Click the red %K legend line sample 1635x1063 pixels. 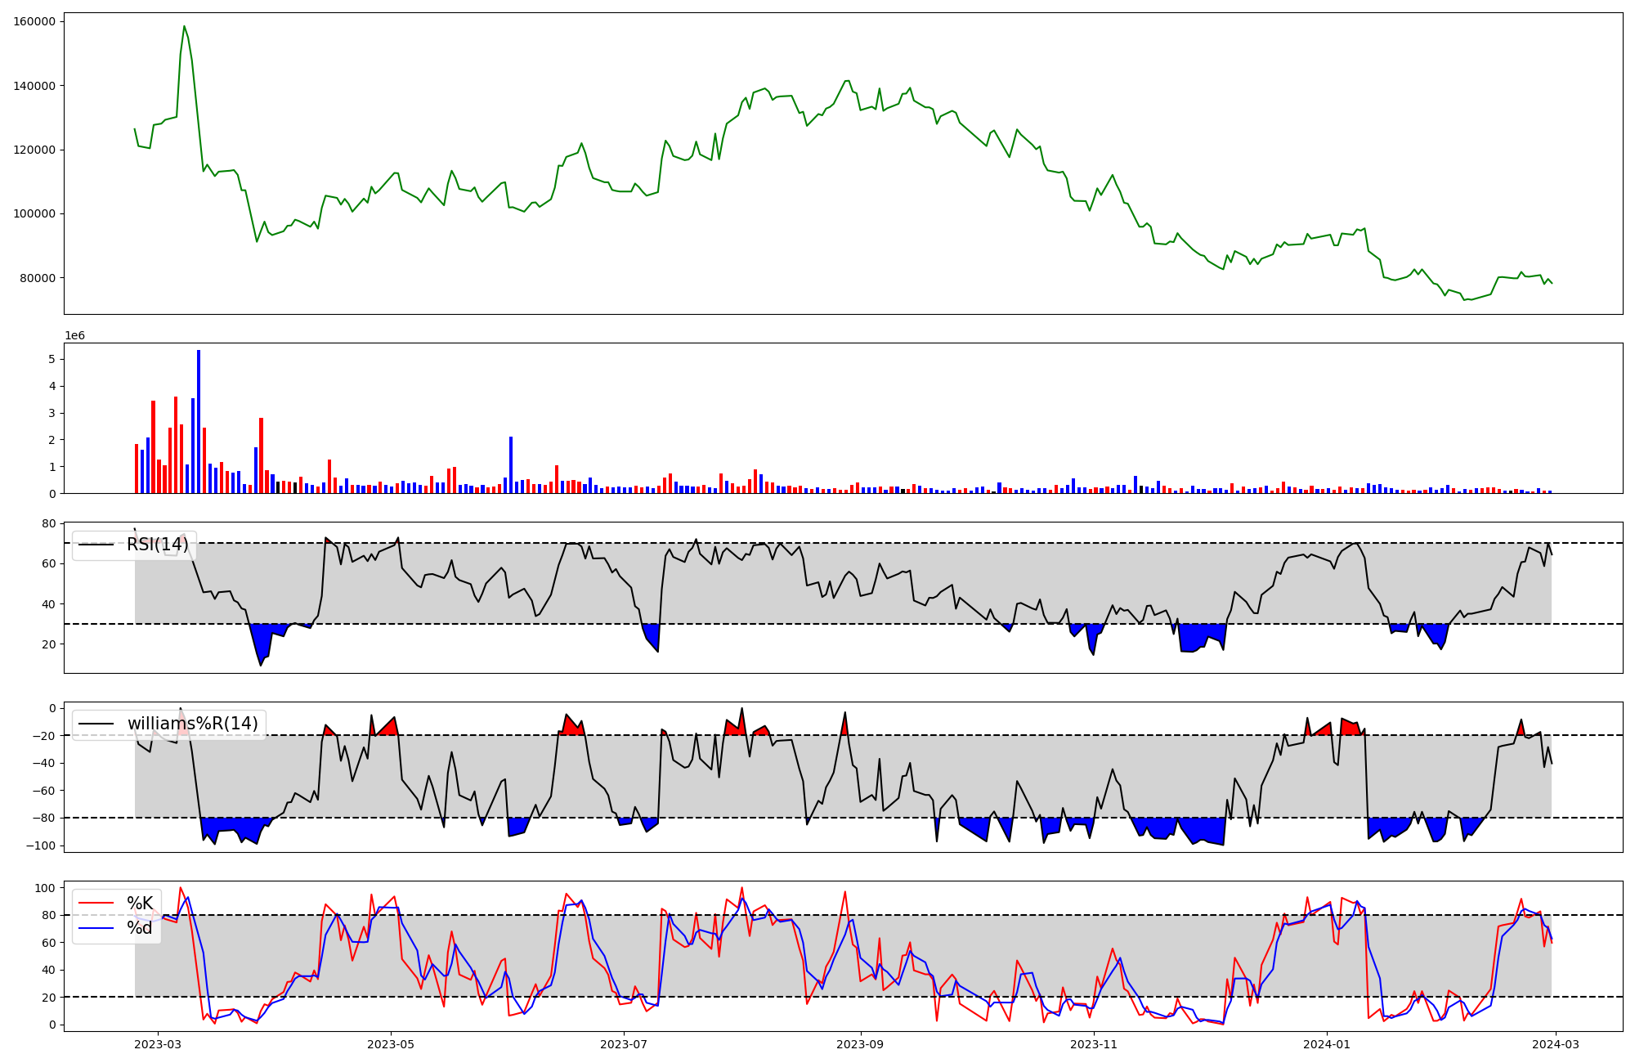pos(96,904)
